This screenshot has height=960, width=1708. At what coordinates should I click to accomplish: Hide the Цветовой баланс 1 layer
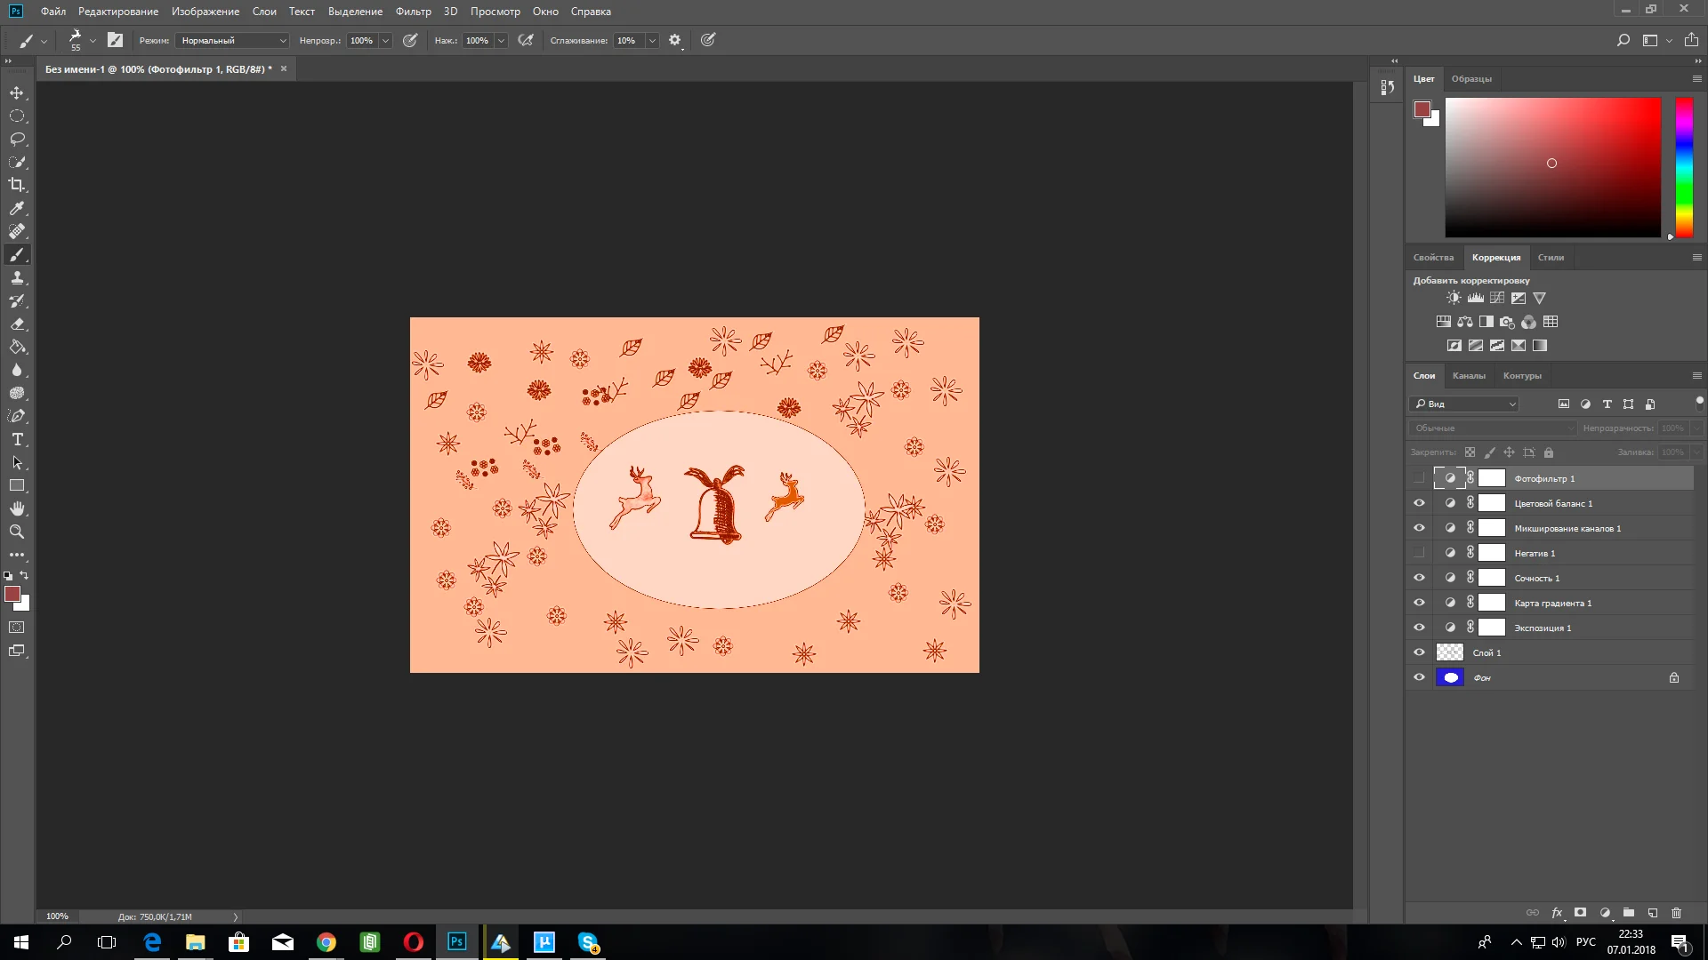coord(1419,503)
